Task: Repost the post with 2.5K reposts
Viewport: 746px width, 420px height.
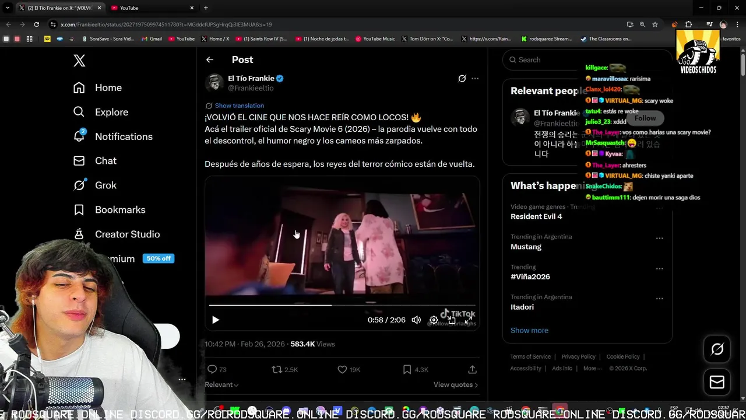Action: click(x=285, y=369)
